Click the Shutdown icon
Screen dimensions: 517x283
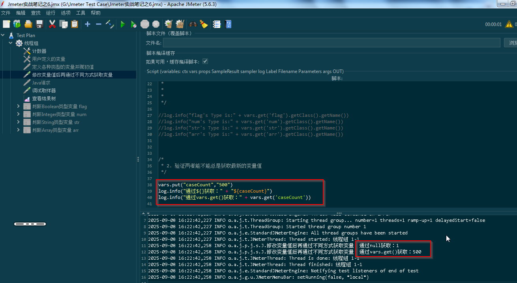click(156, 24)
